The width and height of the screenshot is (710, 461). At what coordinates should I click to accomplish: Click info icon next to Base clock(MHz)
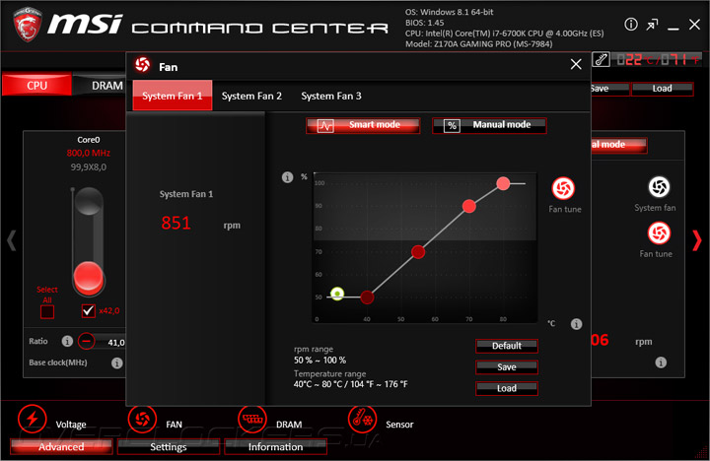[116, 362]
